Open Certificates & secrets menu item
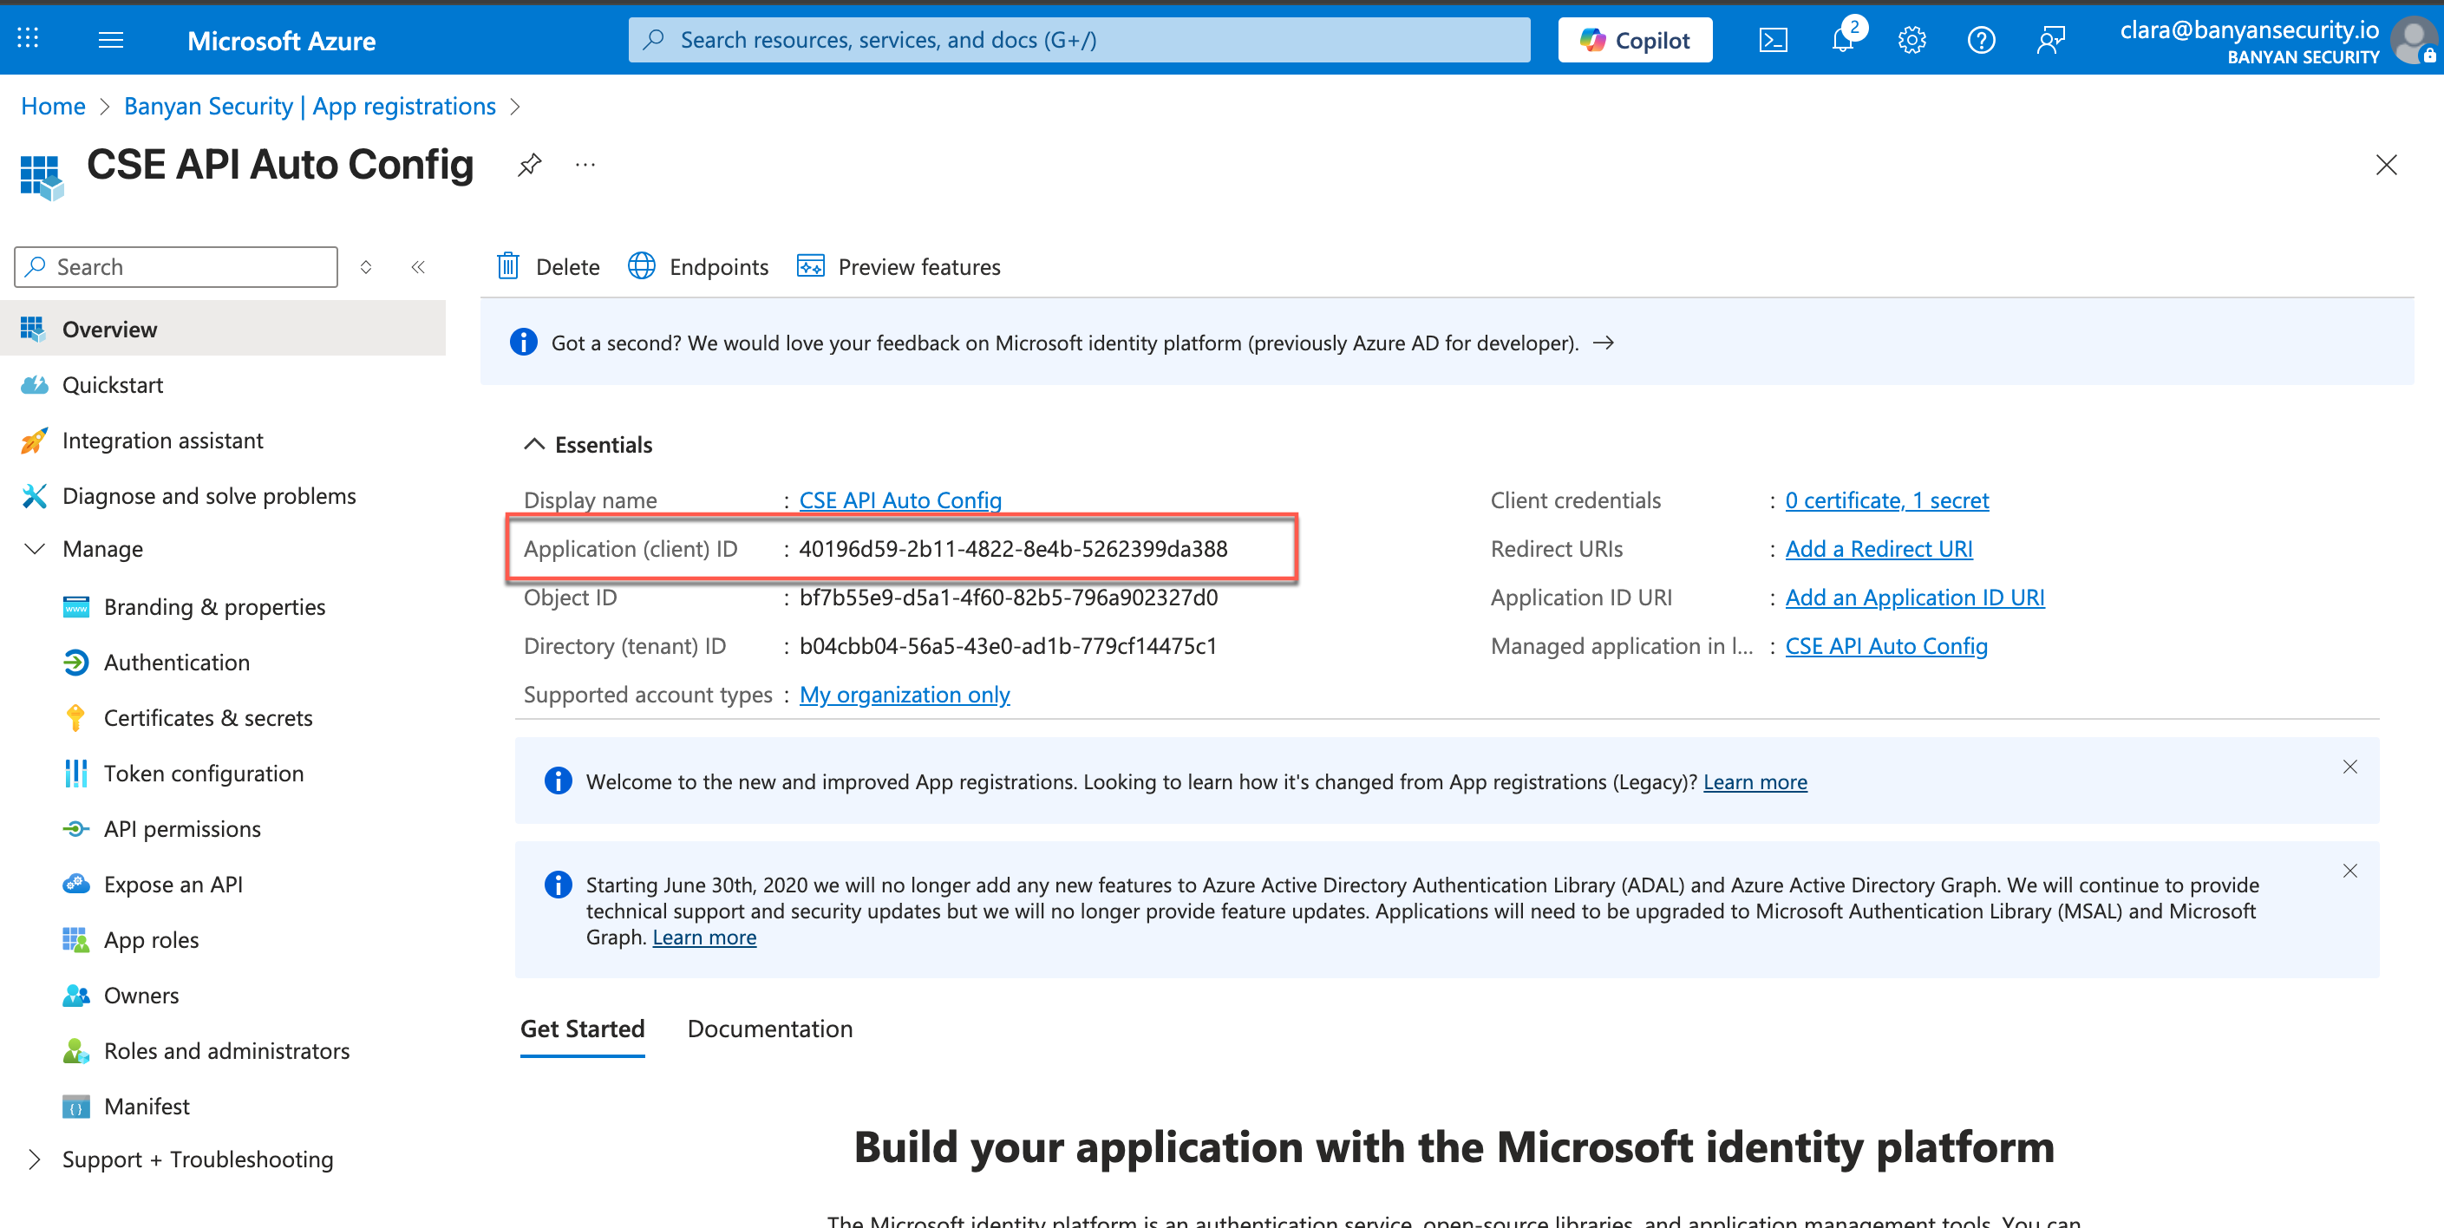 (208, 717)
